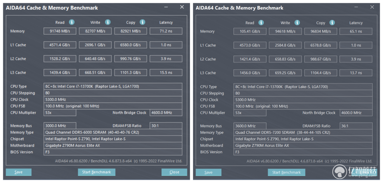Click Read info icon in right window

coord(261,22)
